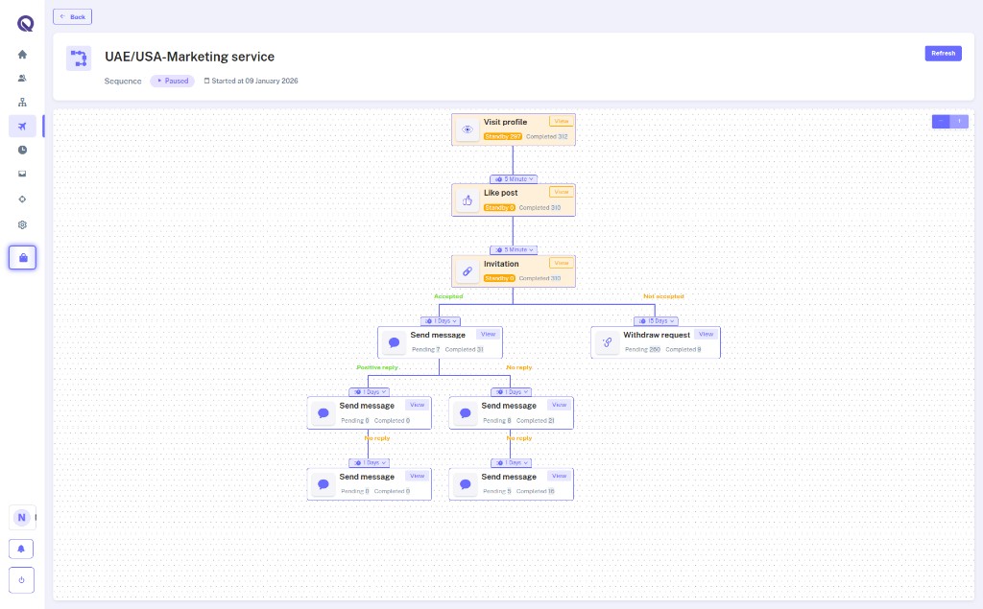
Task: Open the clock history icon in sidebar
Action: tap(21, 150)
